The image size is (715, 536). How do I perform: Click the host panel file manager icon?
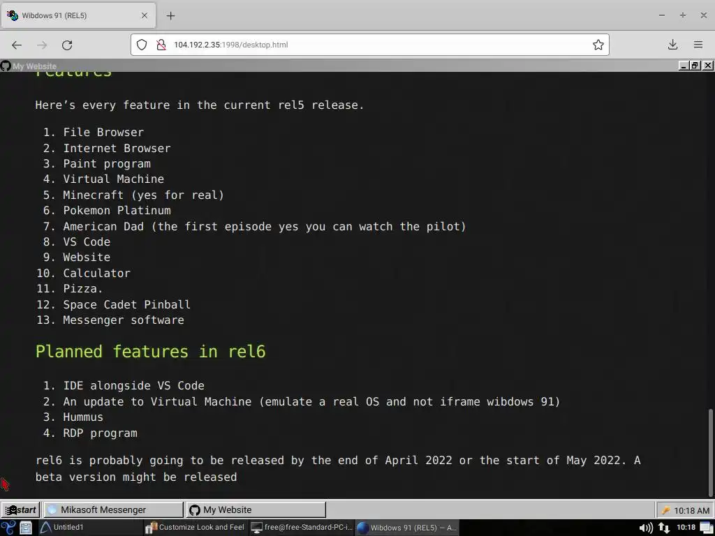tap(26, 528)
